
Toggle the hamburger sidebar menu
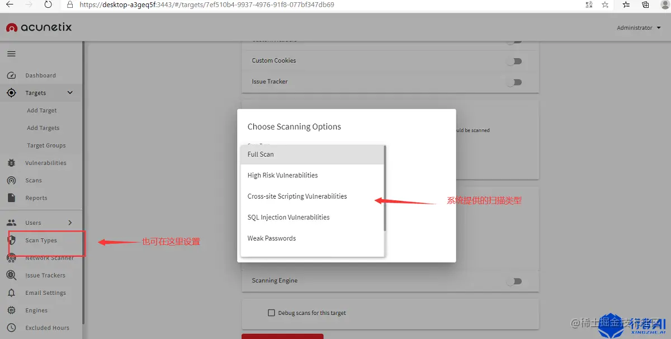click(x=11, y=54)
